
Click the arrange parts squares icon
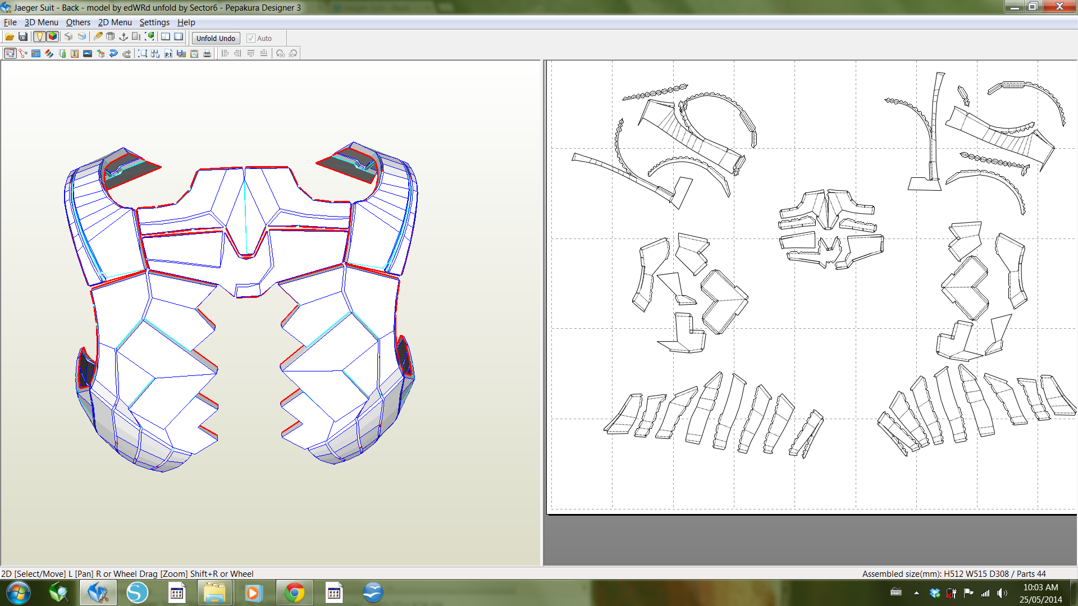(x=156, y=54)
